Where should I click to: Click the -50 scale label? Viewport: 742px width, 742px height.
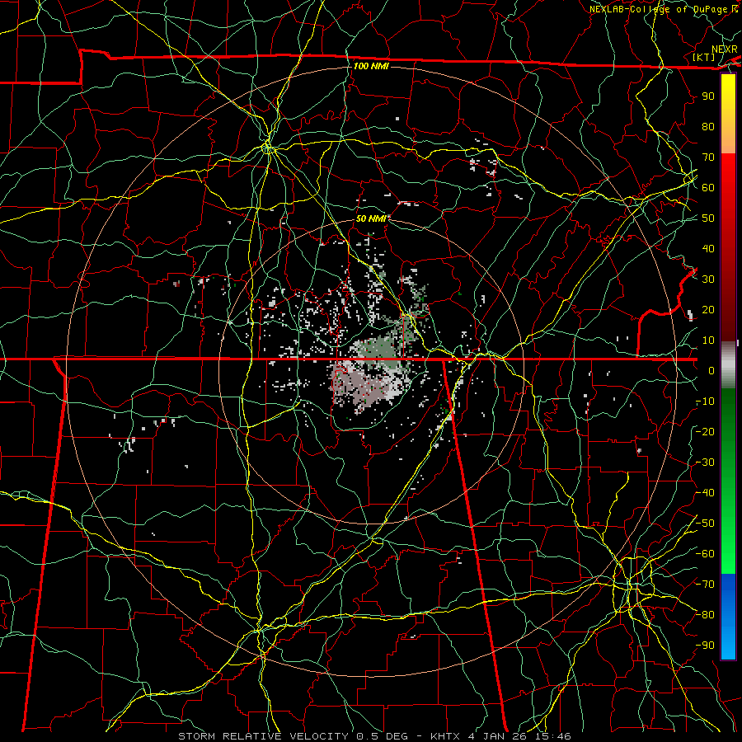coord(705,524)
